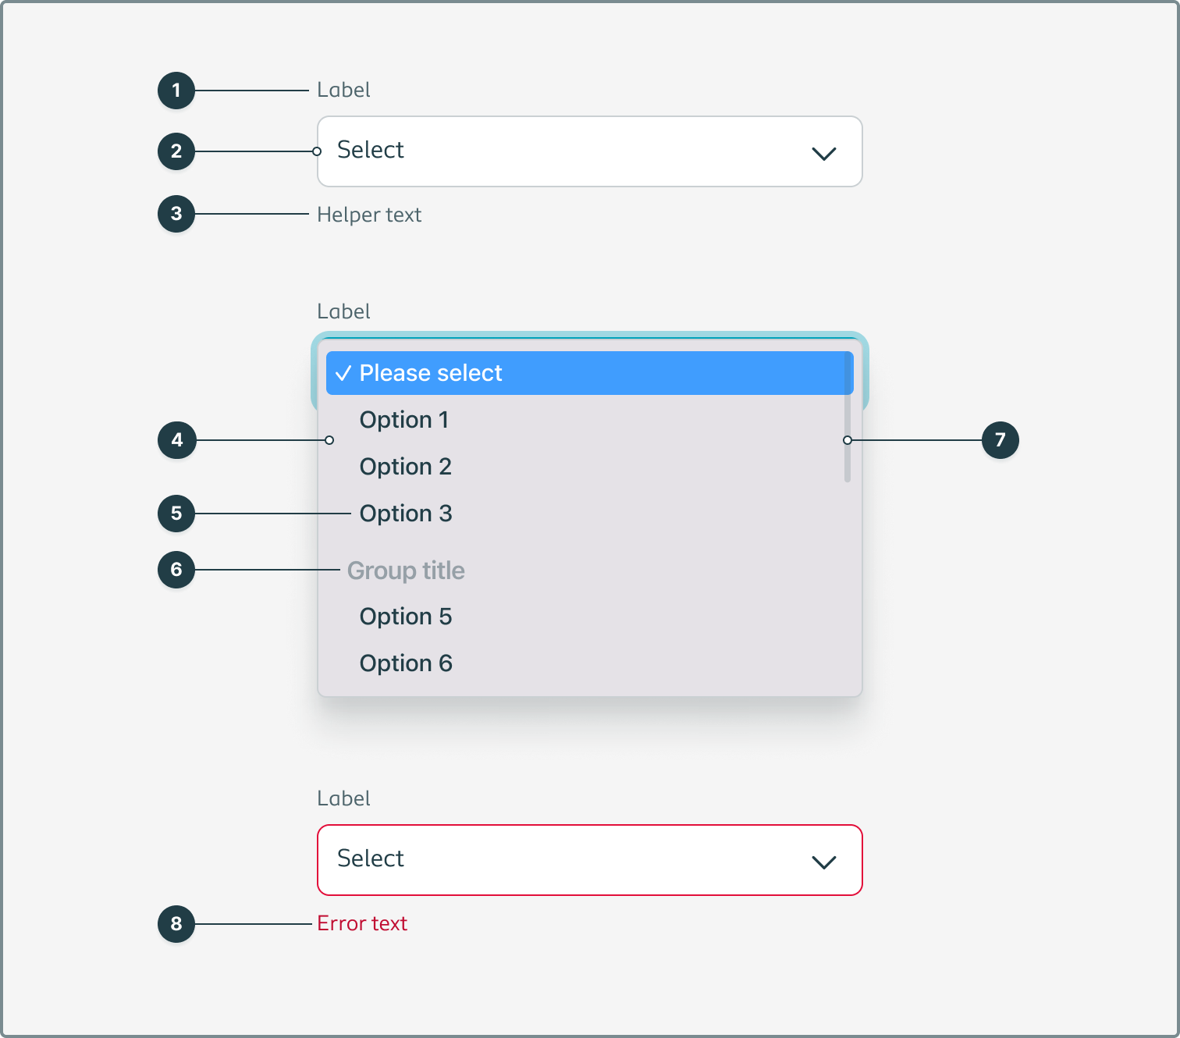Open the top Select dropdown
The width and height of the screenshot is (1180, 1038).
[589, 151]
